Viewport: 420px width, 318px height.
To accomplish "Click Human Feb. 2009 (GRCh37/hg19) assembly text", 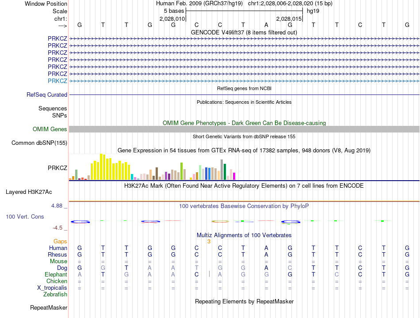I will (199, 4).
